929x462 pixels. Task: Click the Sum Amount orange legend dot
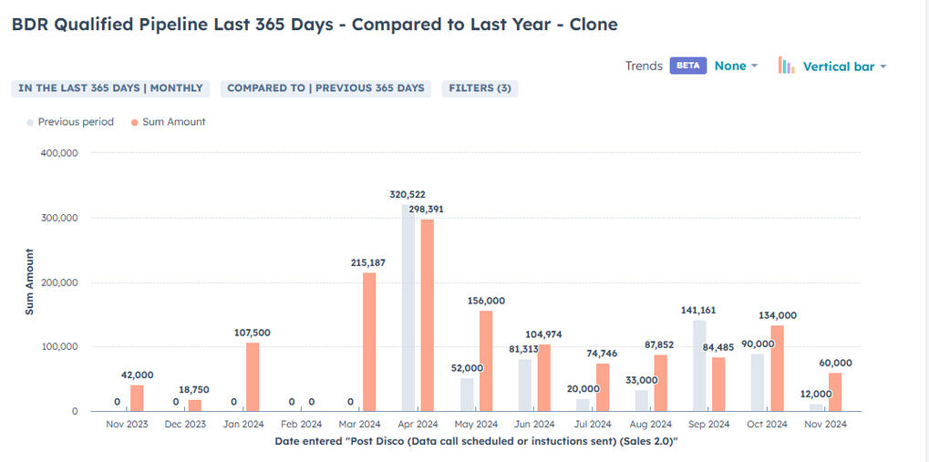[135, 122]
